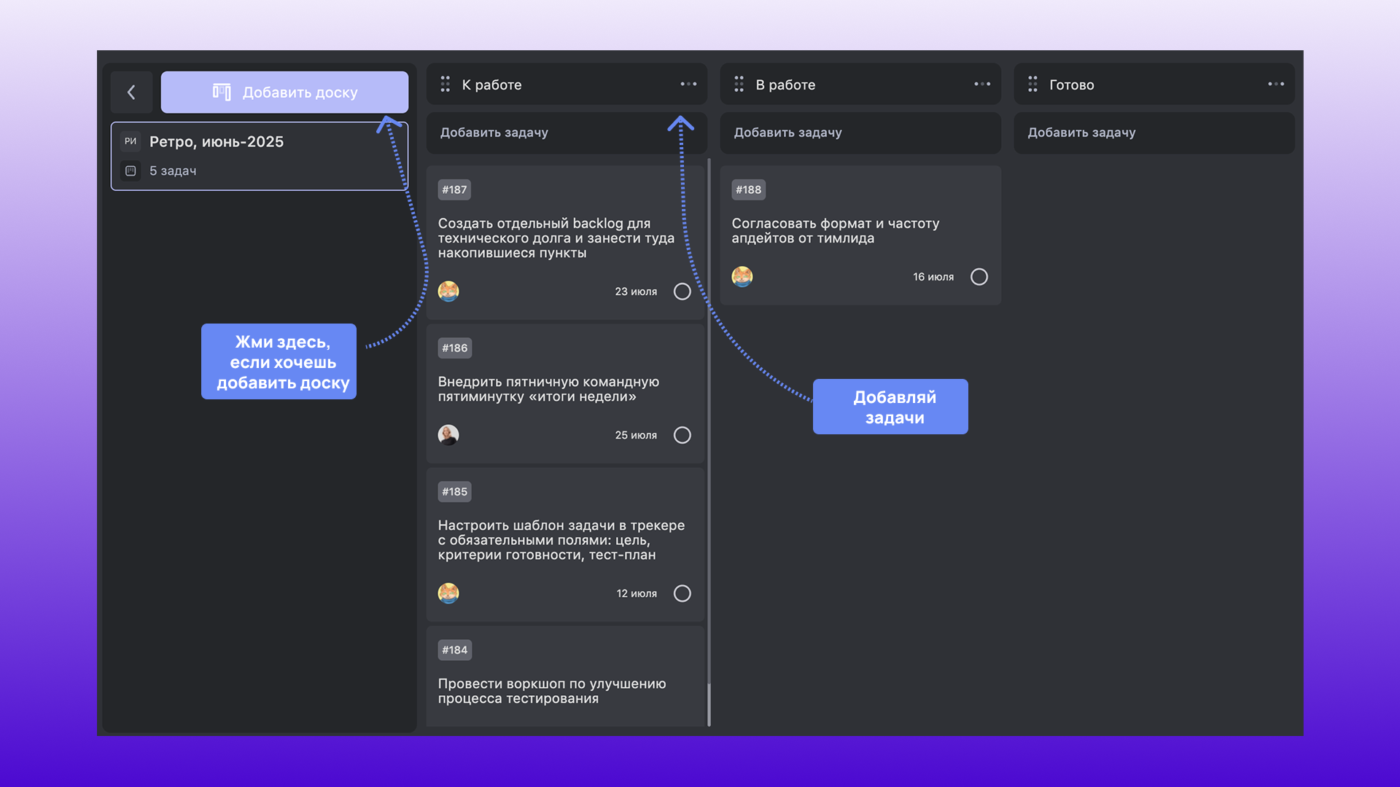Open Готово column options menu

pos(1275,85)
